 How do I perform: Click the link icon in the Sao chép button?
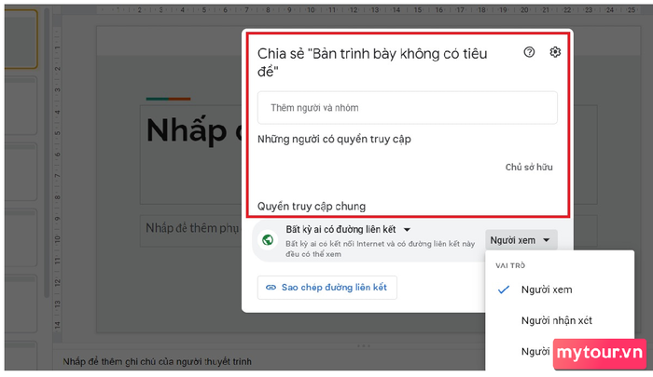coord(271,288)
